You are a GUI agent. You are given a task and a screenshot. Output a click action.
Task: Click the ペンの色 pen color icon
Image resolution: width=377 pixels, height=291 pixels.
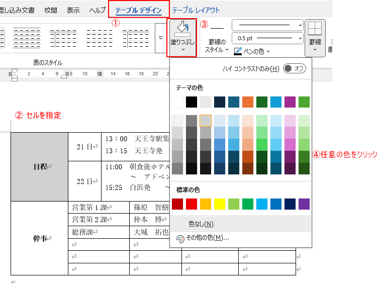(238, 51)
